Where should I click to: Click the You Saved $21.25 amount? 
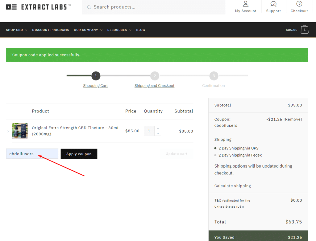pyautogui.click(x=295, y=237)
